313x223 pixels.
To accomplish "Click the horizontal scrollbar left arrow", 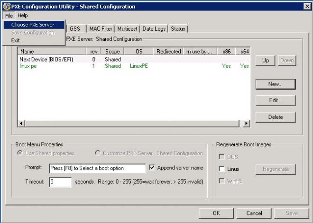I will [x=21, y=124].
